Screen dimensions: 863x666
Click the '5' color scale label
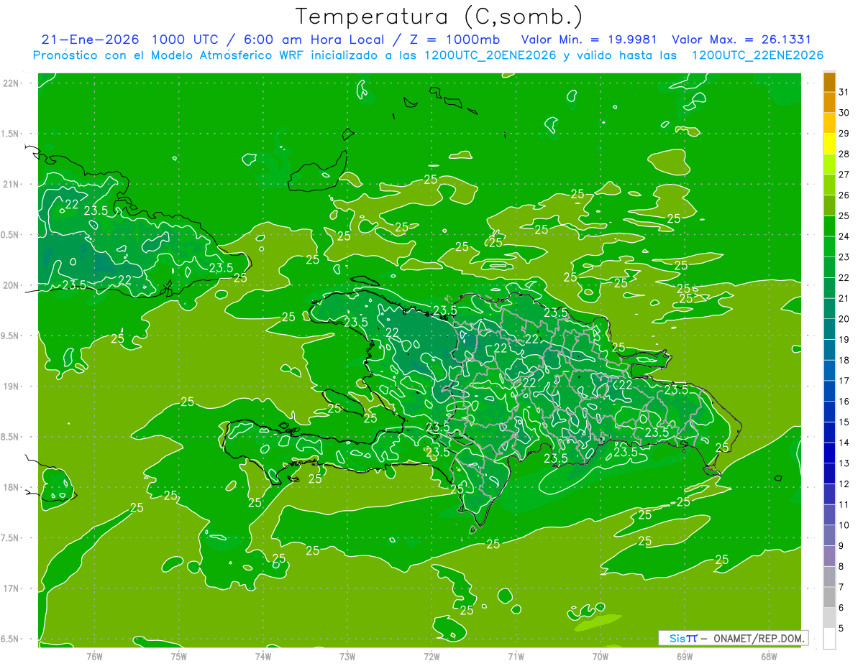[841, 629]
